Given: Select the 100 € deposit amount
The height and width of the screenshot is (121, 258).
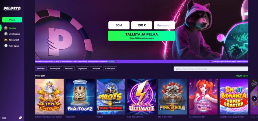Looking at the screenshot, I should 142,25.
